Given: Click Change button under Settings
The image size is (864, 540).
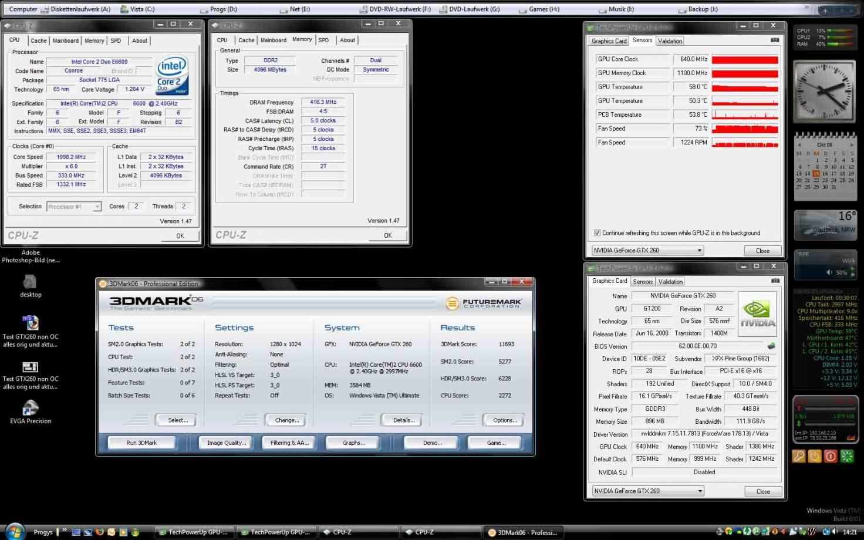Looking at the screenshot, I should click(287, 420).
